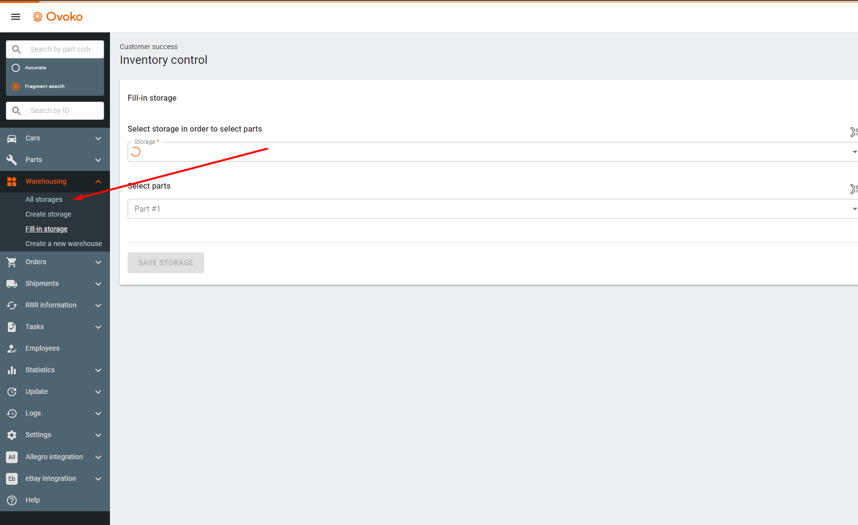The height and width of the screenshot is (525, 858).
Task: Focus the Search by ID input
Action: tap(60, 111)
